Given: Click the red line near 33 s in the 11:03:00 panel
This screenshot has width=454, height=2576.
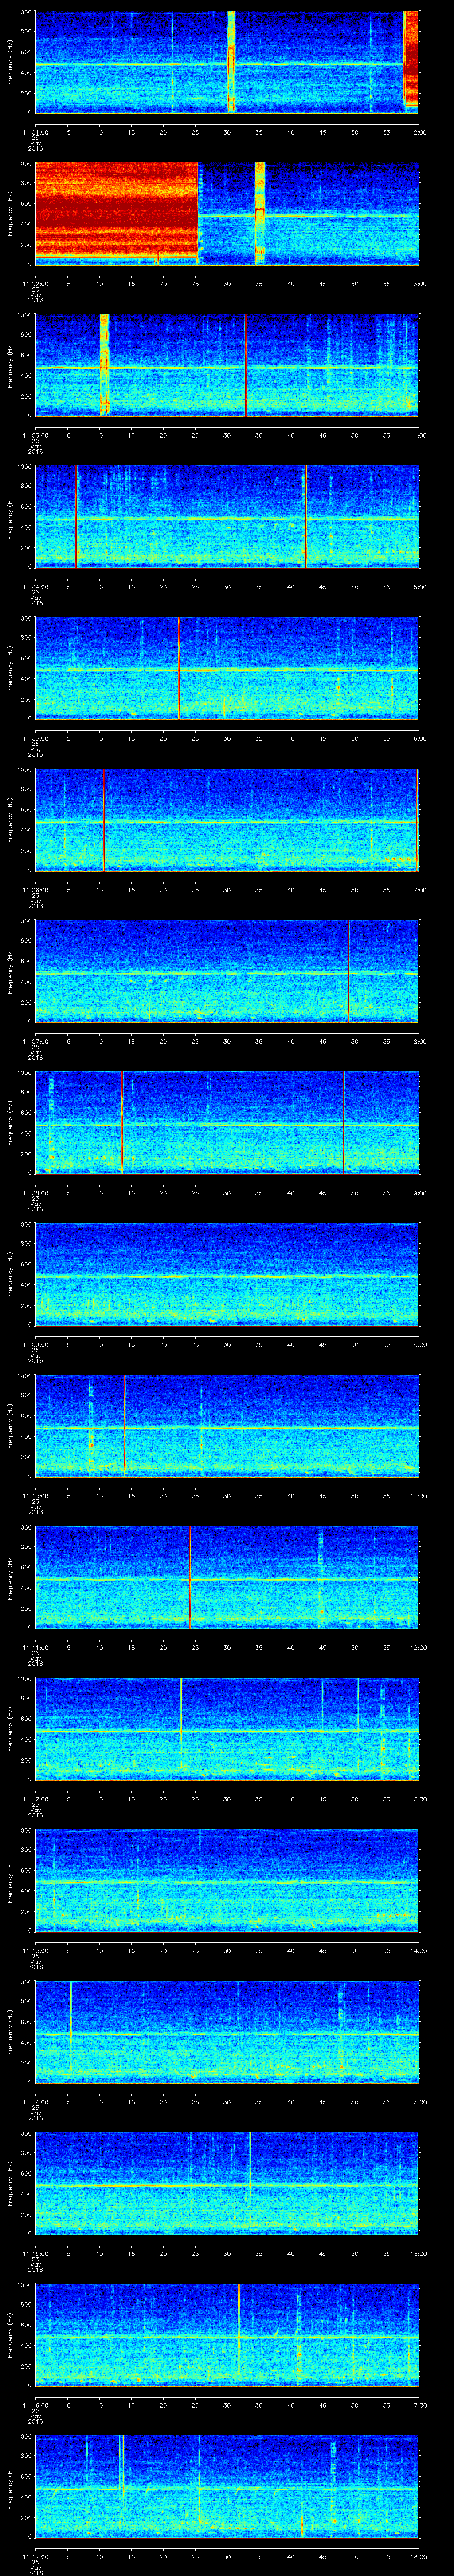Looking at the screenshot, I should coord(246,364).
